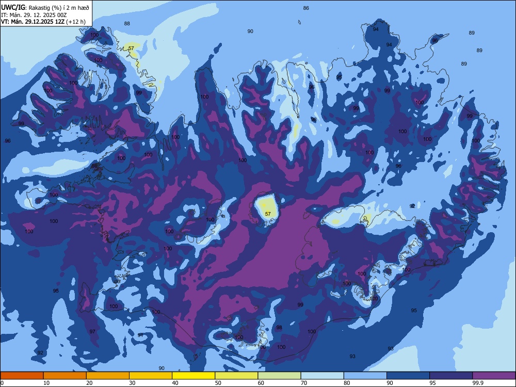Click the humidity value '97' on the map

(x=92, y=331)
